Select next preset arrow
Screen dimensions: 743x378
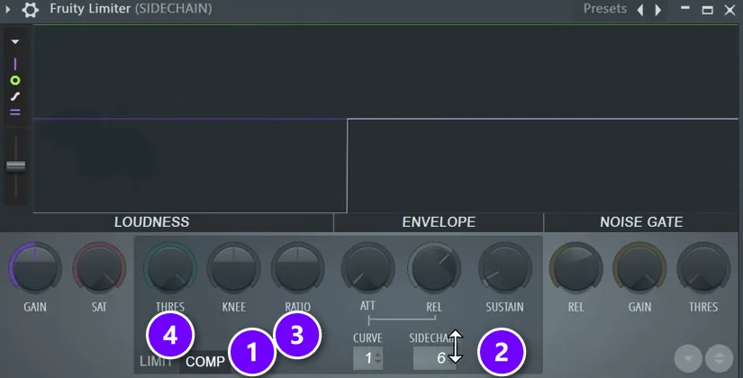(x=657, y=10)
